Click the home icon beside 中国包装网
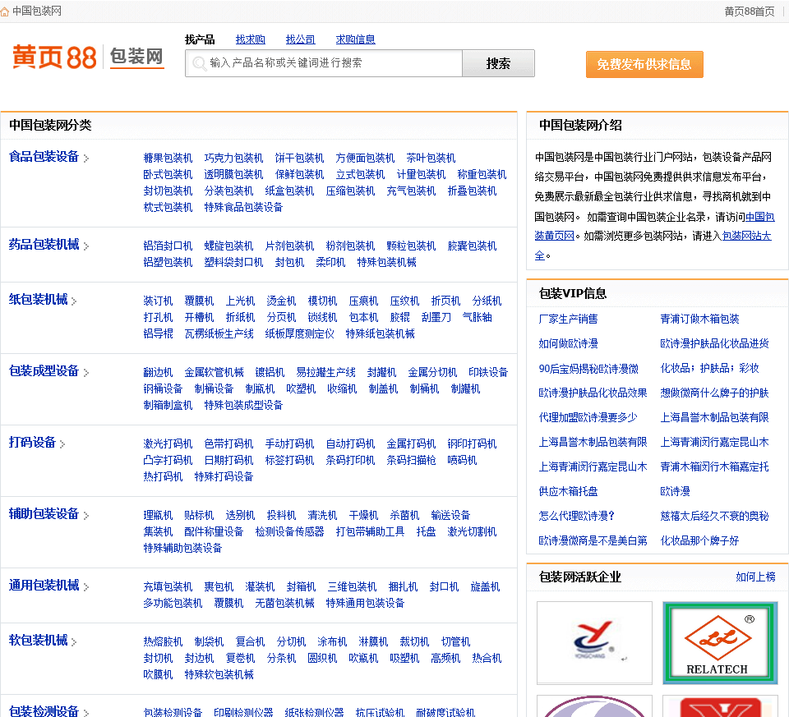The width and height of the screenshot is (789, 717). point(5,11)
